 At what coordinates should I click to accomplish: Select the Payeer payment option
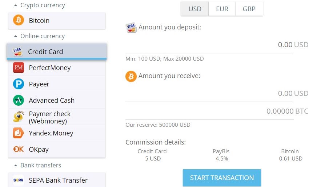[39, 84]
